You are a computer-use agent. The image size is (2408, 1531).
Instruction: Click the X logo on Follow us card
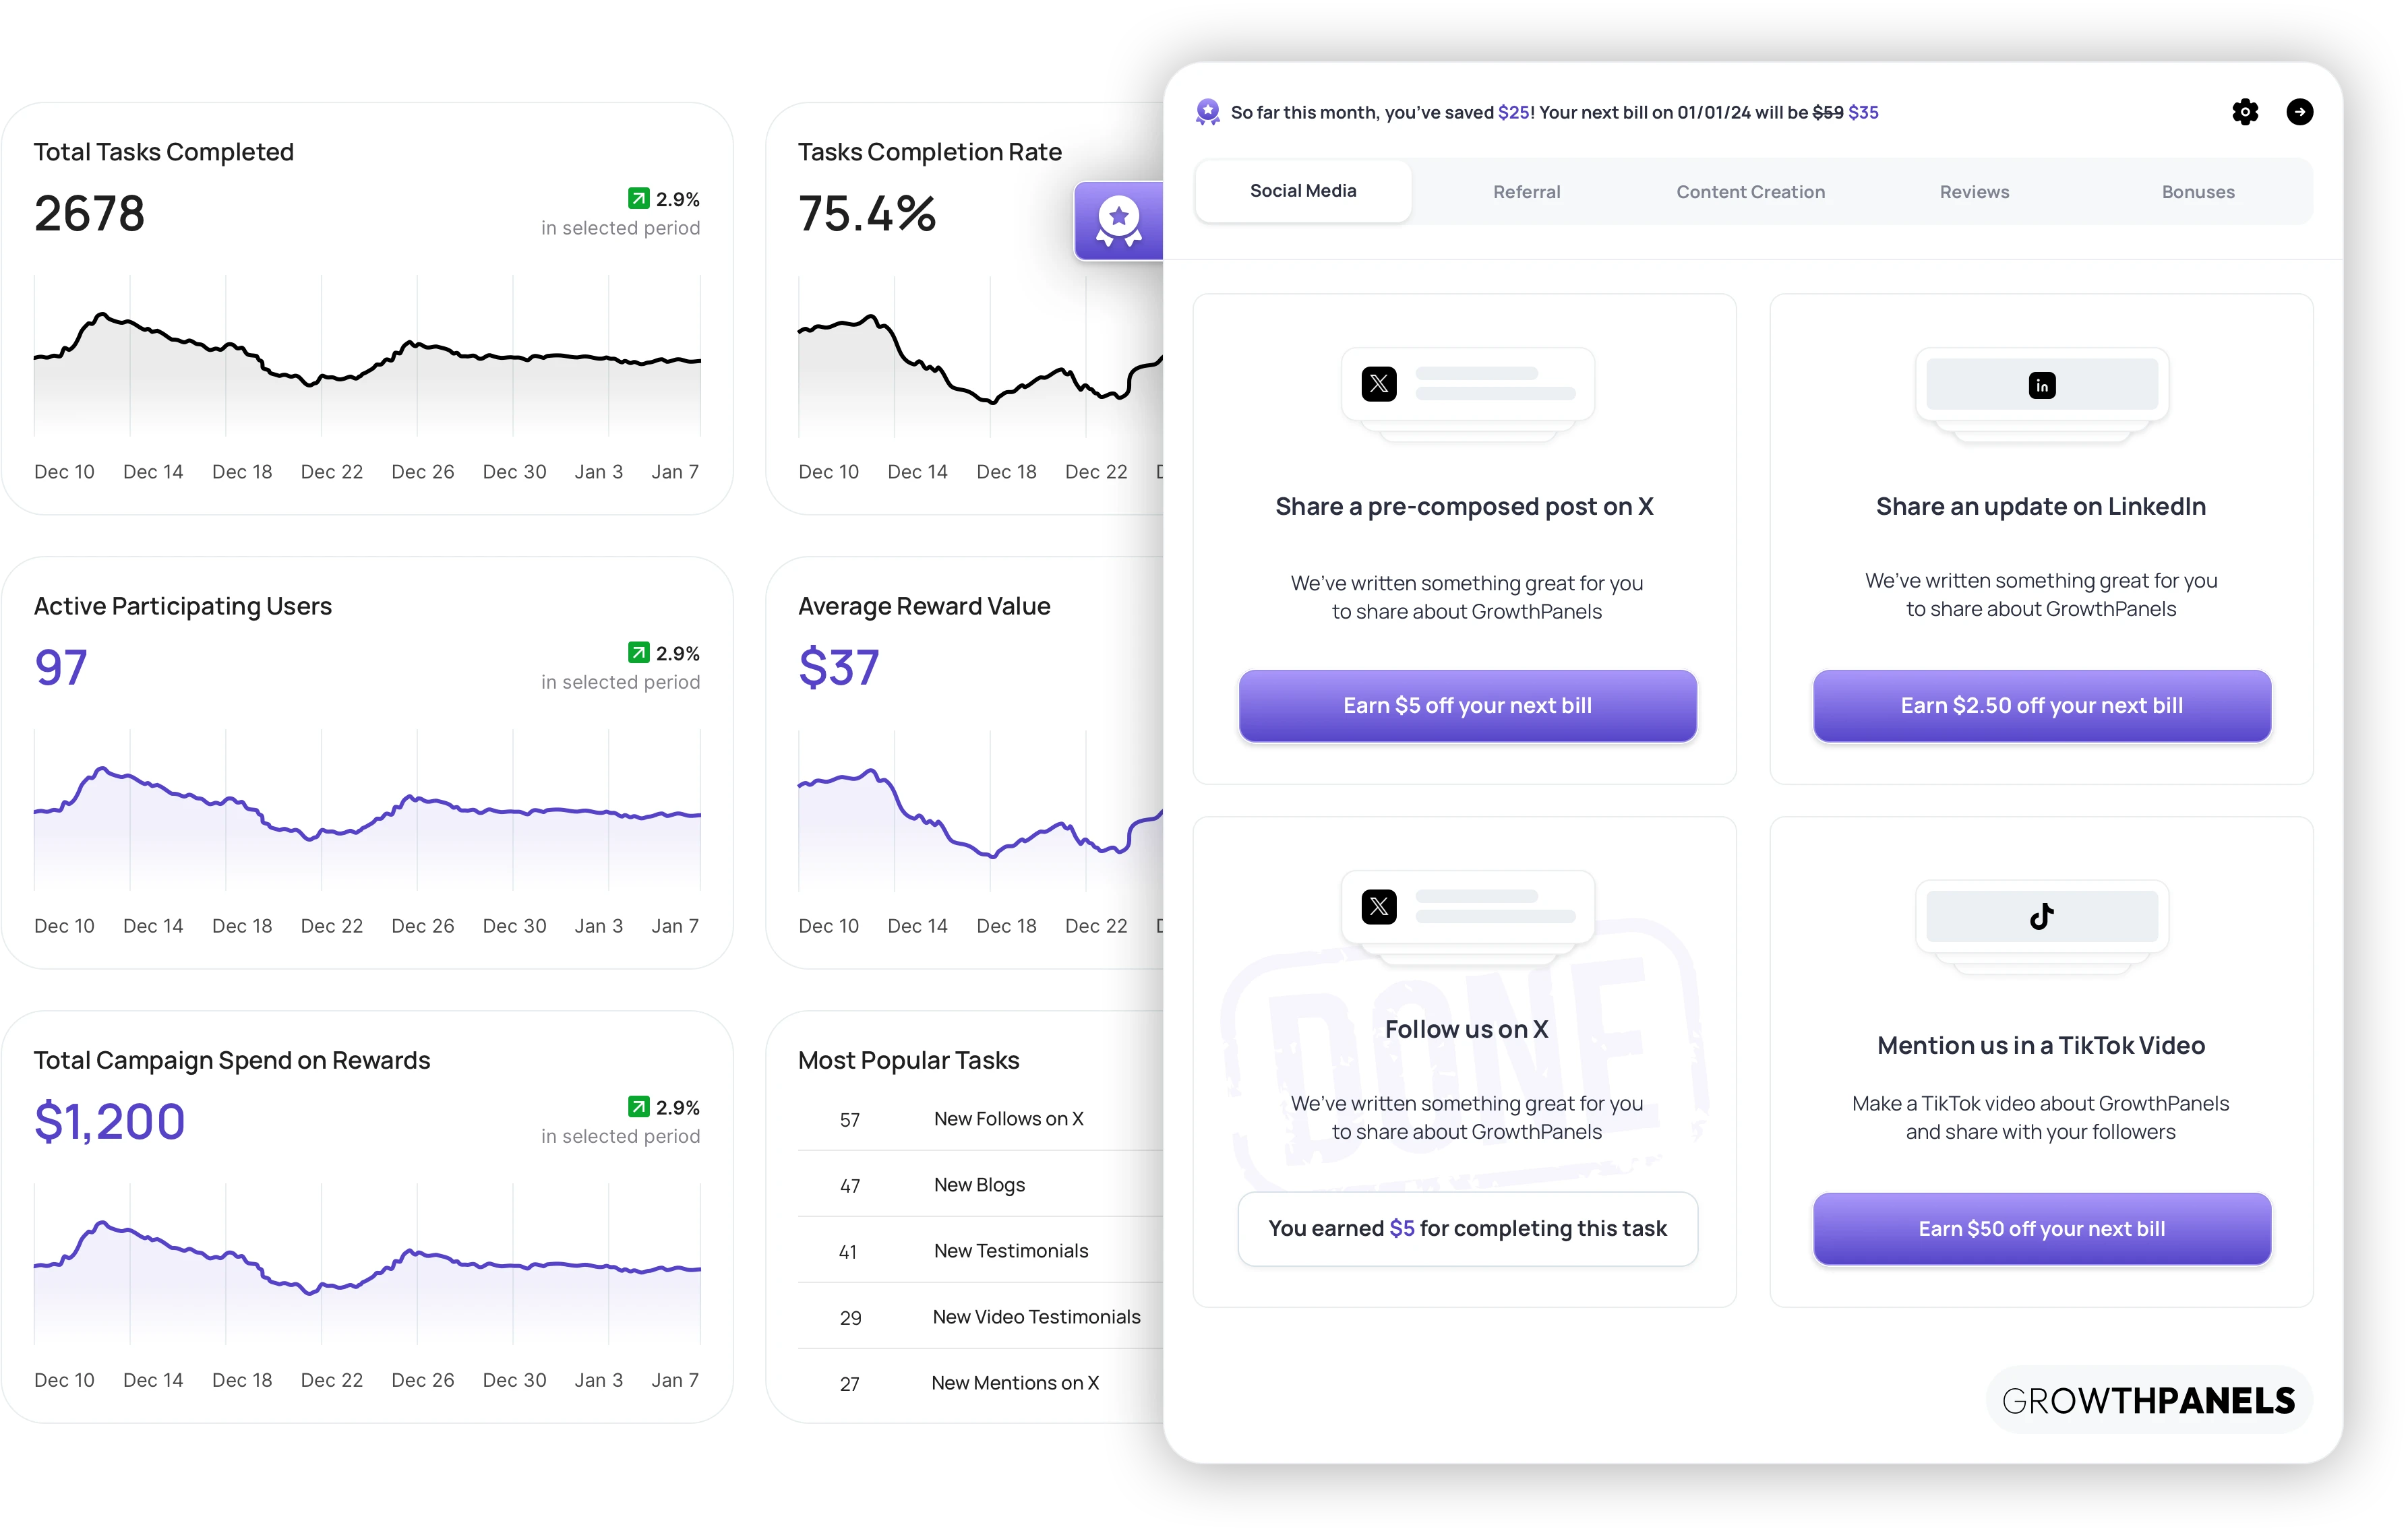pyautogui.click(x=1379, y=906)
